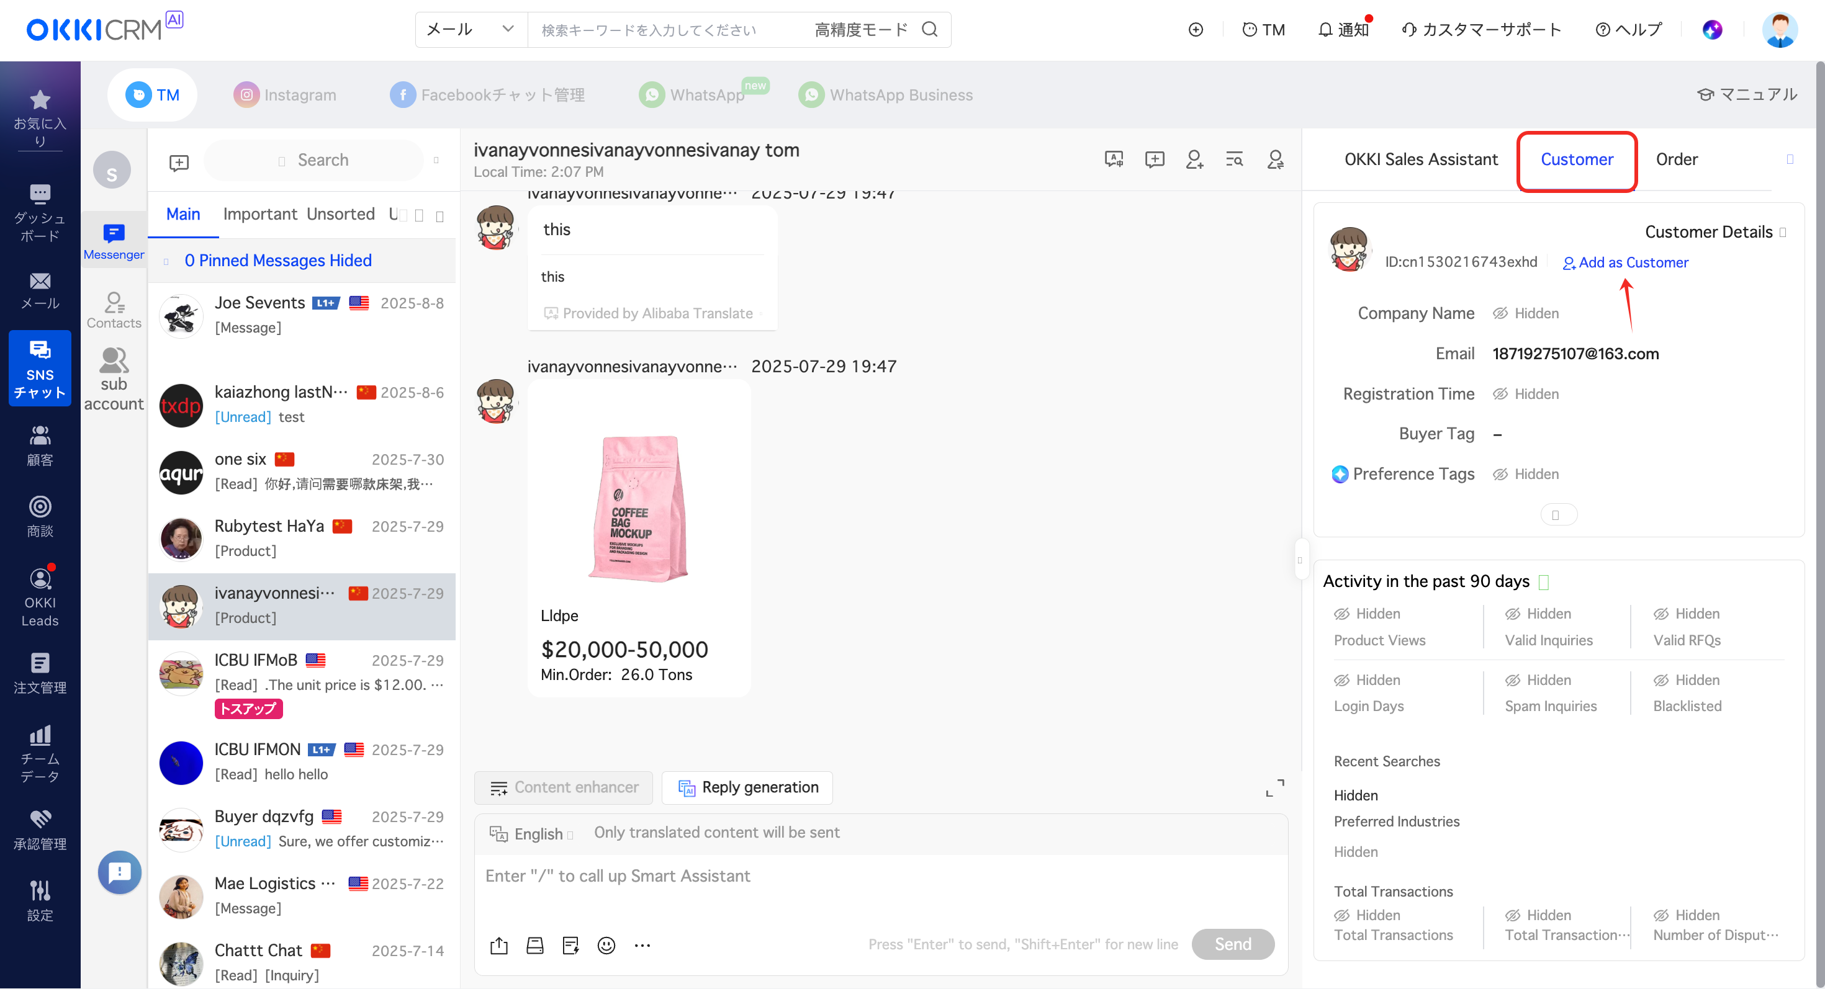Switch to the WhatsApp Business tab
Image resolution: width=1825 pixels, height=989 pixels.
point(886,95)
